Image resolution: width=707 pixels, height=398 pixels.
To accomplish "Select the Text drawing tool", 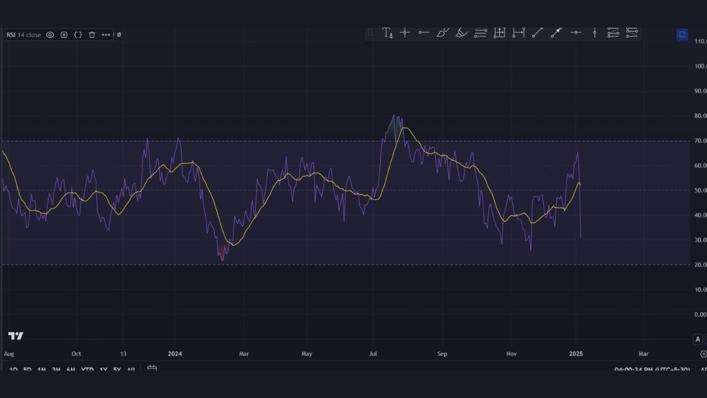I will [387, 33].
